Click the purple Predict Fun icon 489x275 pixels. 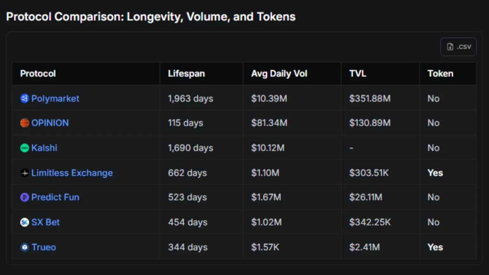tap(25, 197)
